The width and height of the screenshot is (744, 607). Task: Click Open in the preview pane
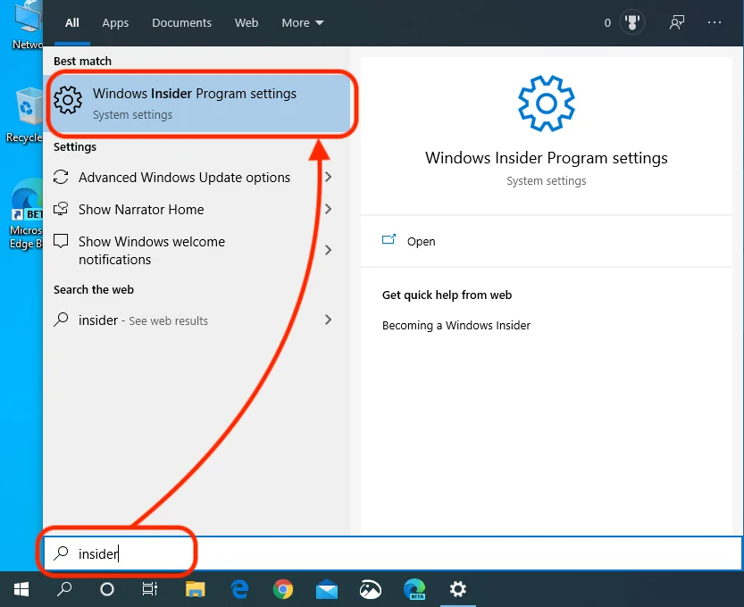point(421,241)
